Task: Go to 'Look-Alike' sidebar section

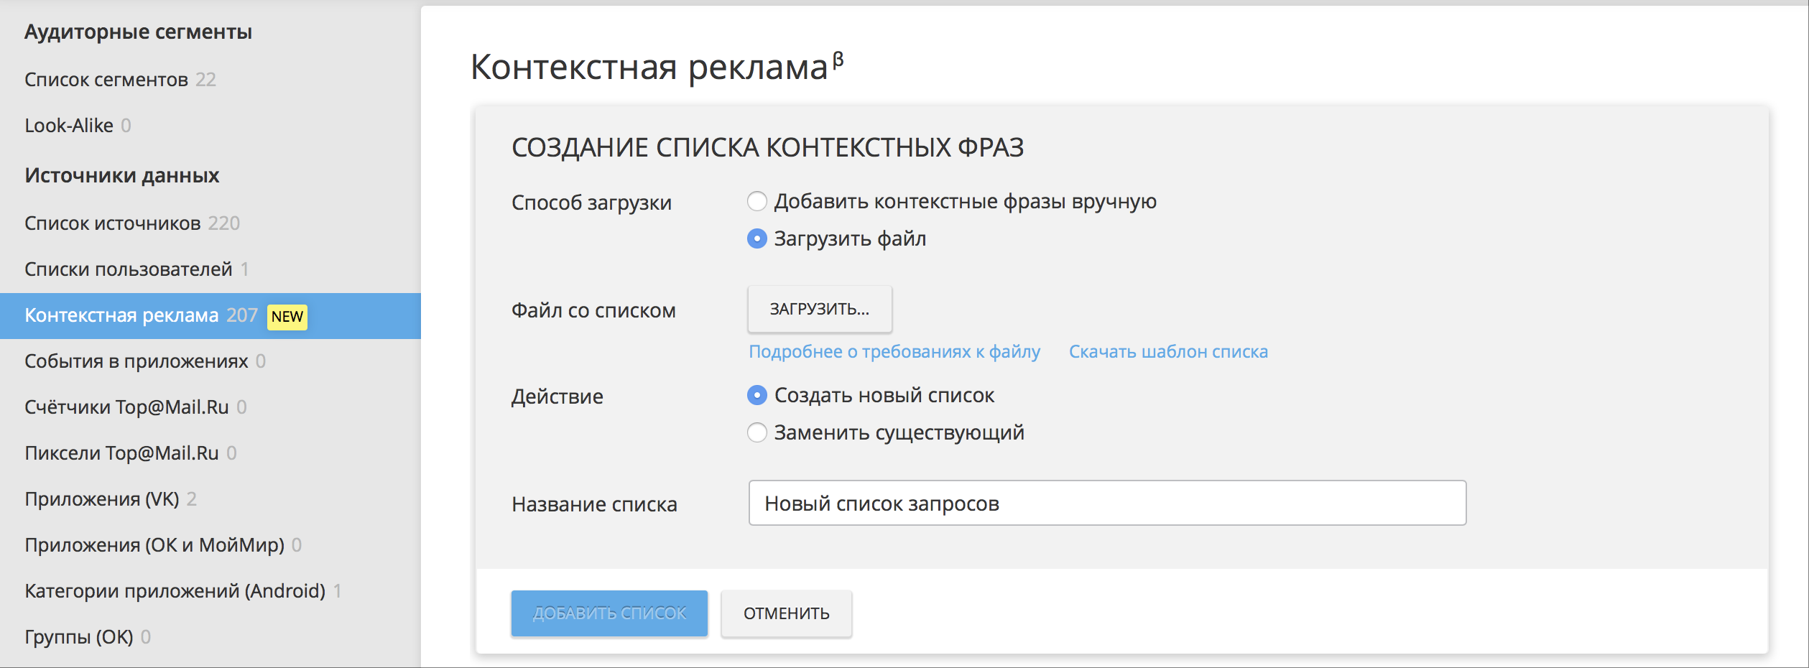Action: (69, 126)
